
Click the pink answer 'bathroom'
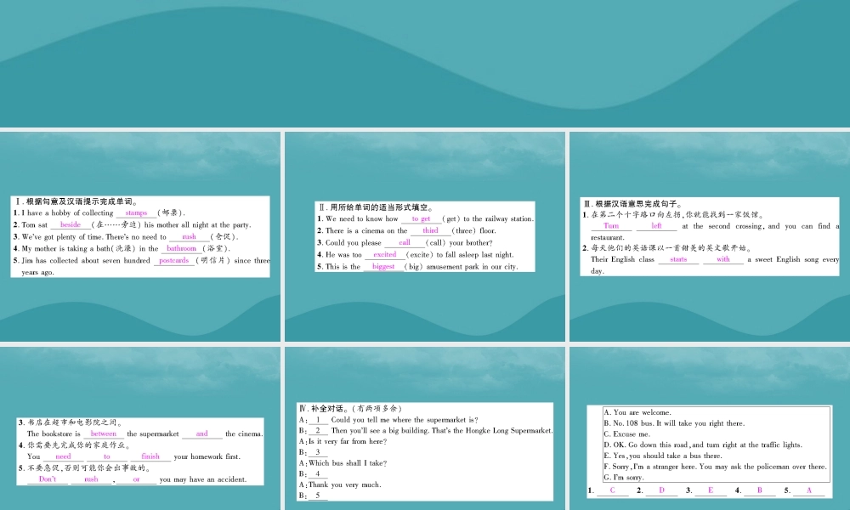point(181,248)
